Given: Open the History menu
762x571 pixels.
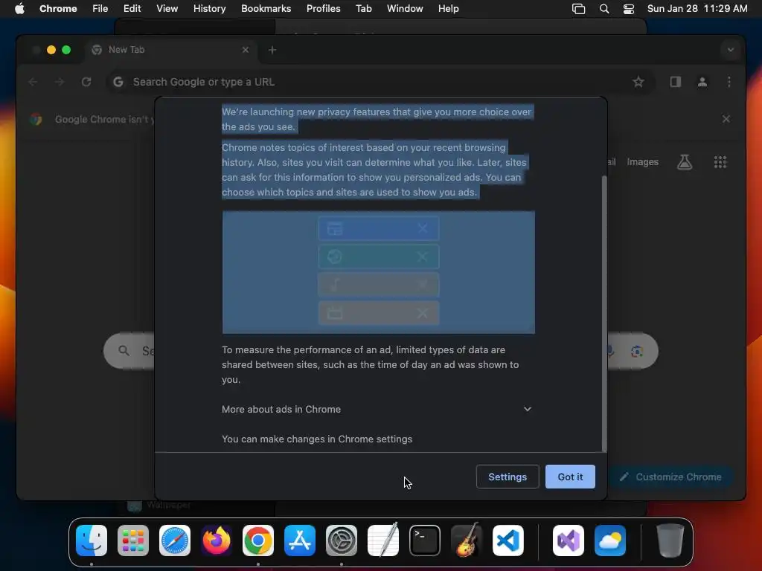Looking at the screenshot, I should point(209,9).
